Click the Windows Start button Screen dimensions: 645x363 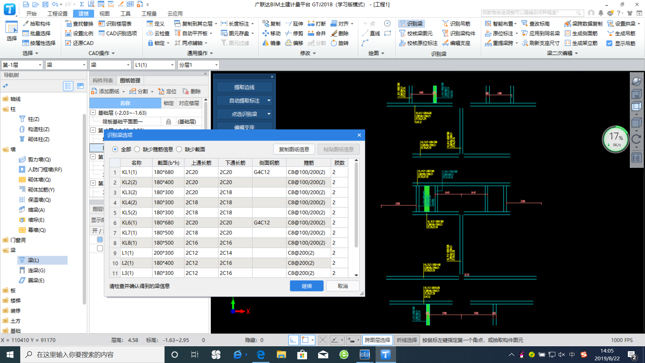point(10,355)
